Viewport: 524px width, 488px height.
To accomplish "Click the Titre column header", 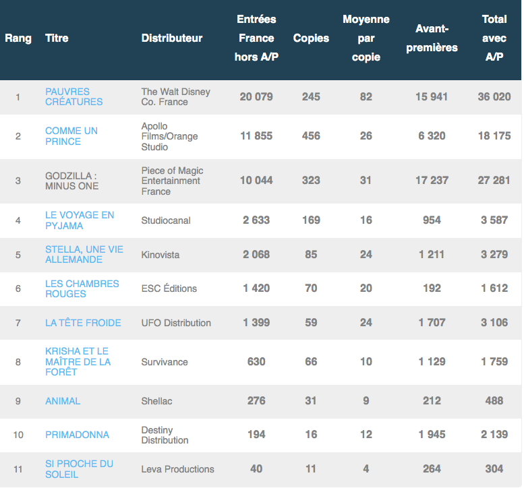I will [57, 38].
